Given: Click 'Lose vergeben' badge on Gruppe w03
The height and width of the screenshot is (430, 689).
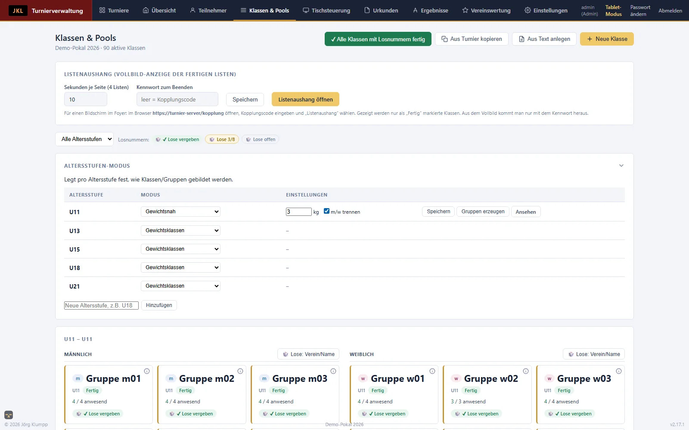Looking at the screenshot, I should pos(570,414).
